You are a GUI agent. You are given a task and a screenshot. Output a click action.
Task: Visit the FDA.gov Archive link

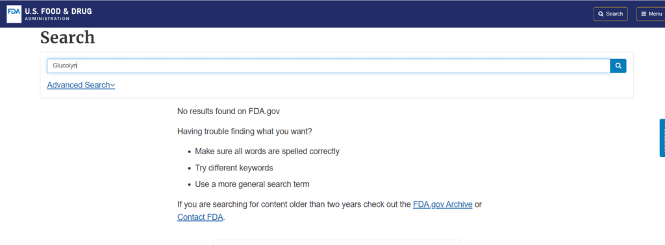[x=442, y=204]
